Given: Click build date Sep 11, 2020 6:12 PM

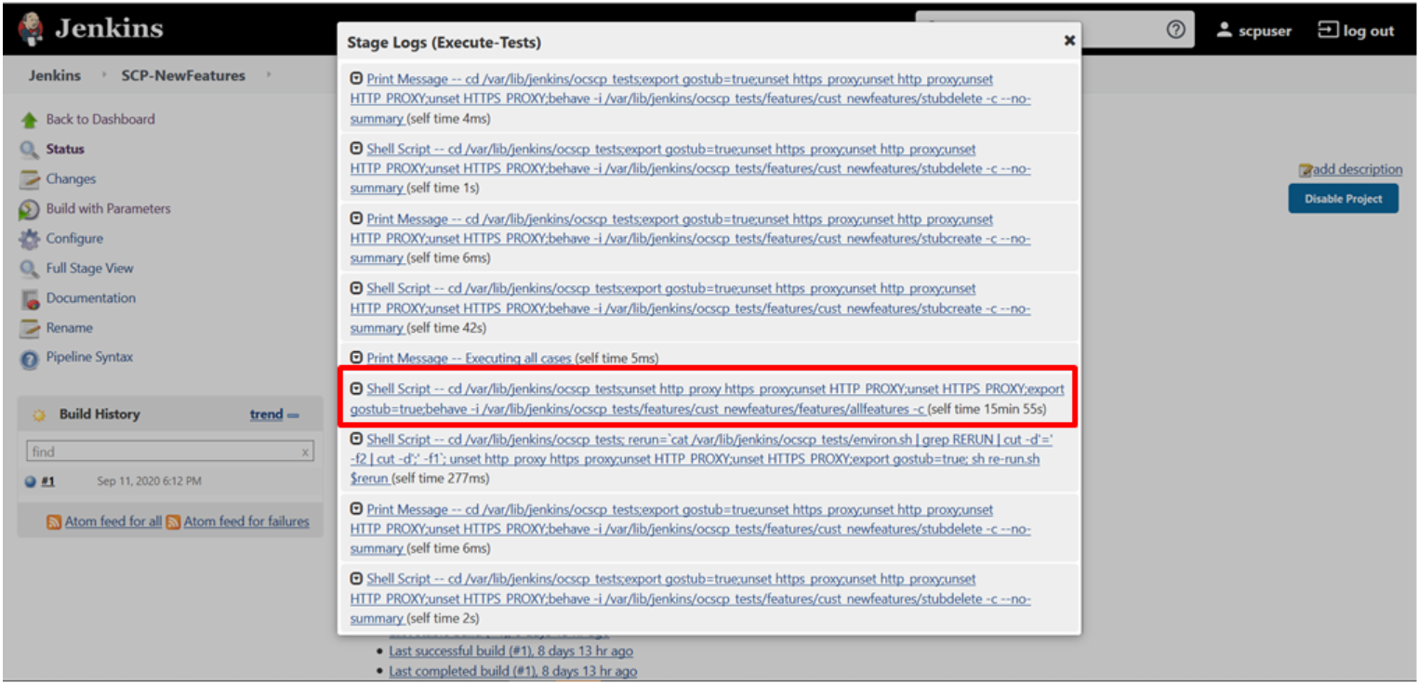Looking at the screenshot, I should (149, 481).
